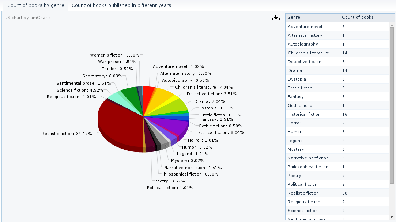Click the label 'Horror: 1.01%'
This screenshot has height=223, width=396.
pyautogui.click(x=203, y=141)
